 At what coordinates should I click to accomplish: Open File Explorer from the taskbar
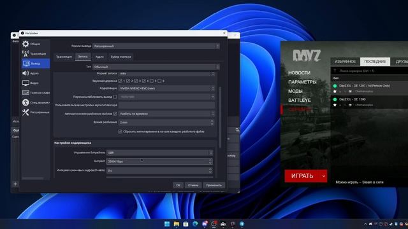click(x=177, y=224)
